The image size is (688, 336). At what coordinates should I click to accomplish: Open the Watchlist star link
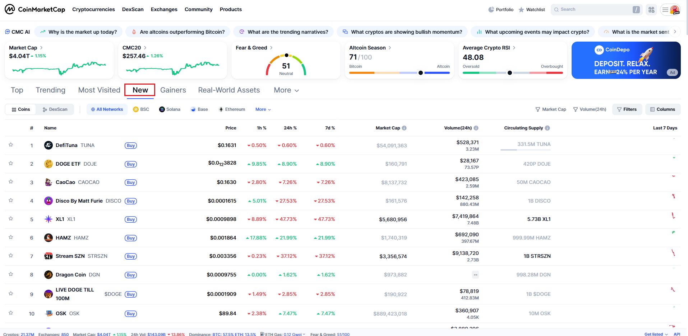[532, 10]
